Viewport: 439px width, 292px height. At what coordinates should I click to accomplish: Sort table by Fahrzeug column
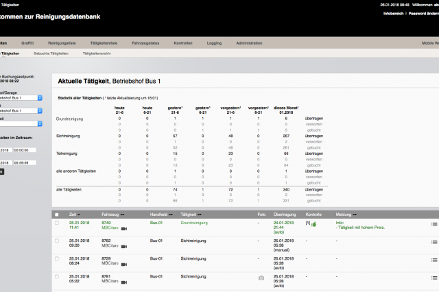click(x=122, y=215)
